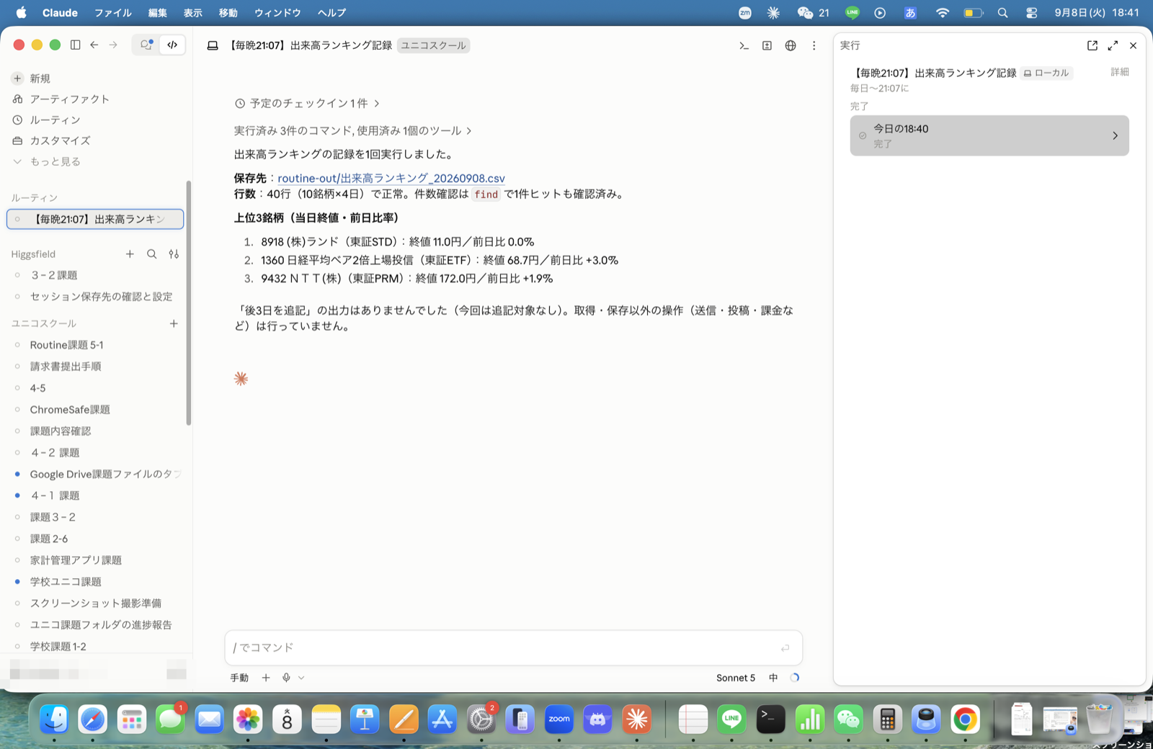Open 家計管理アプリ課題 session
The image size is (1153, 749).
[76, 560]
